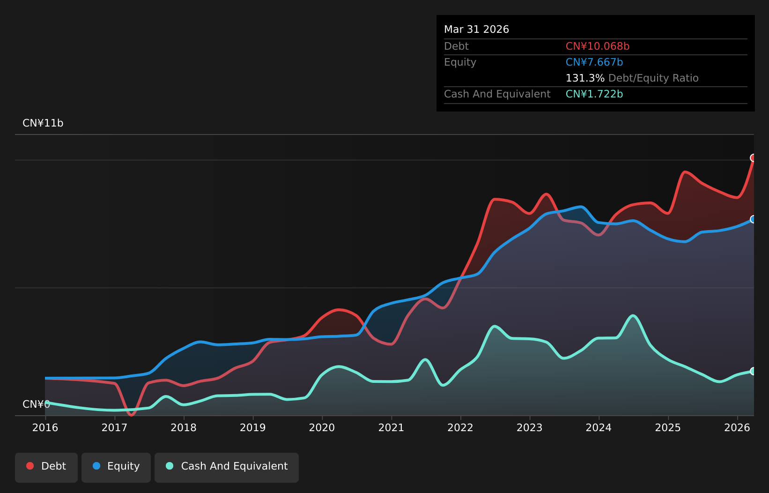The height and width of the screenshot is (493, 769).
Task: Click the blue Equity legend dot
Action: tap(96, 466)
